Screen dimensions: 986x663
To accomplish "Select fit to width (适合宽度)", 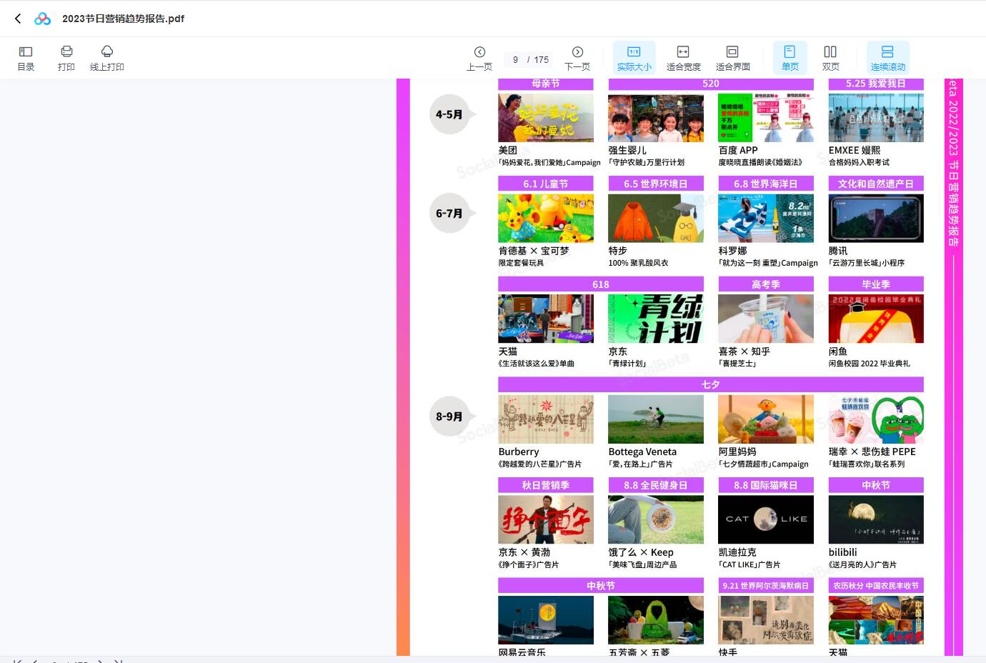I will tap(683, 57).
